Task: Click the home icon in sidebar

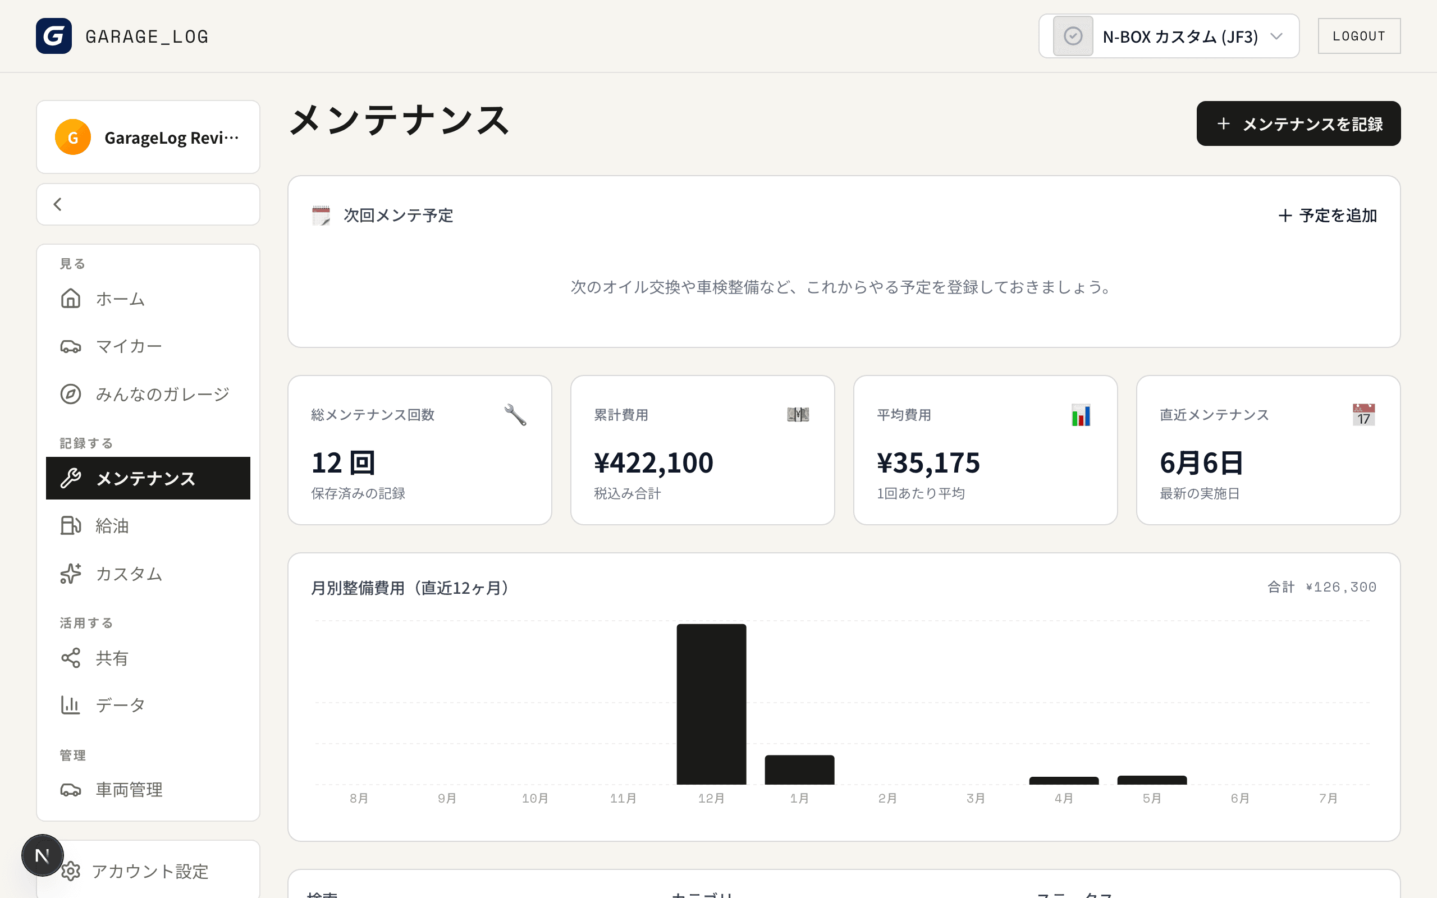Action: coord(71,299)
